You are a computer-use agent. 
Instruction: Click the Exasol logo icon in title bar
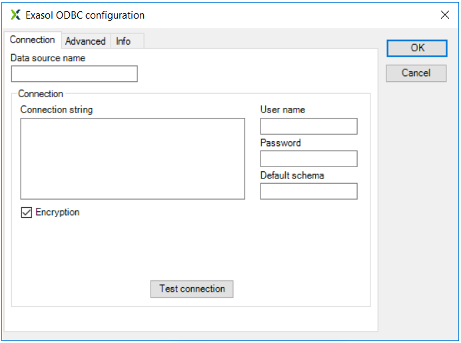(x=15, y=15)
